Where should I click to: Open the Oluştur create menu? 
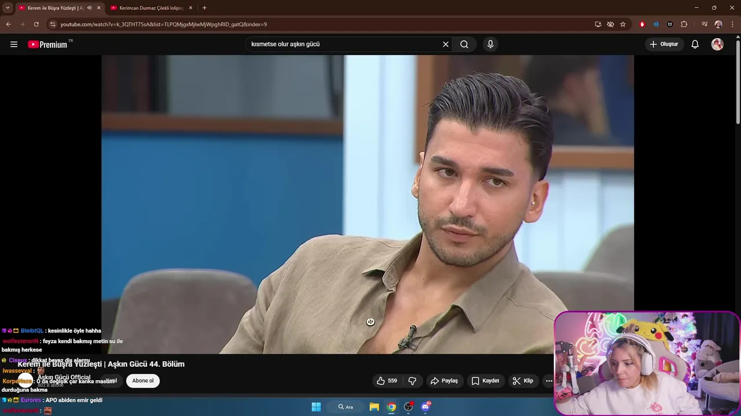(664, 44)
